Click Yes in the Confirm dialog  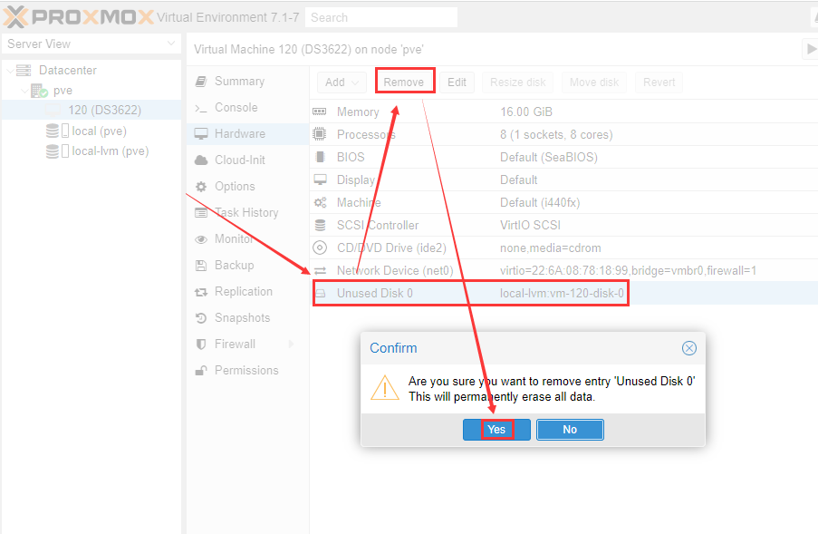pos(496,429)
